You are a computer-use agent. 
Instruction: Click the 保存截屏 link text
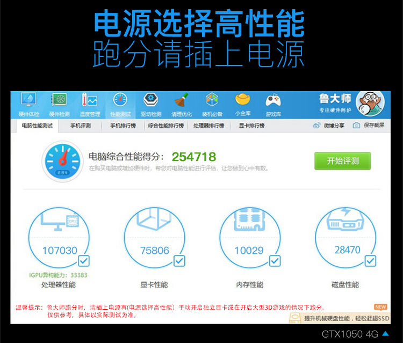(374, 125)
